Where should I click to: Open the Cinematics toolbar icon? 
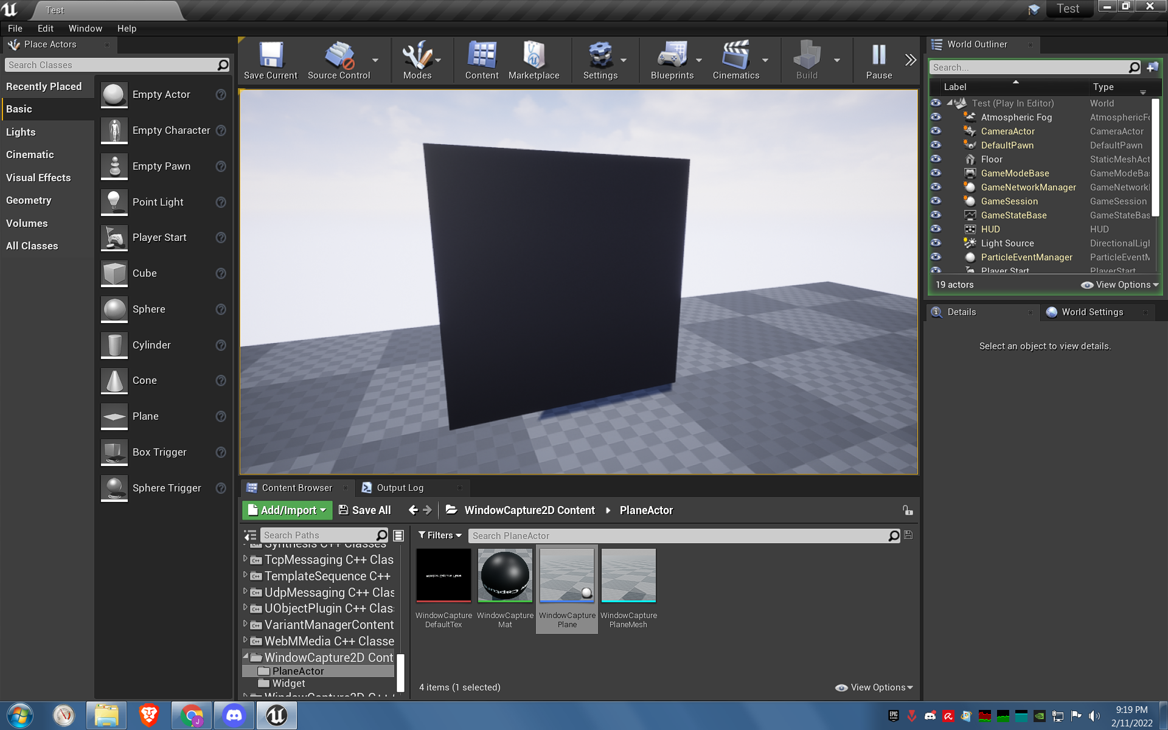735,56
